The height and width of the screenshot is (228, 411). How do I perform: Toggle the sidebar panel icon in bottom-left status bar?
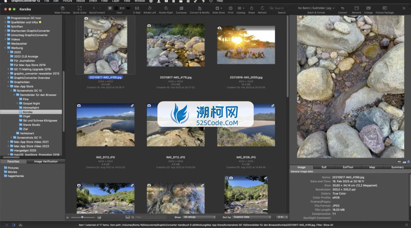[13, 225]
